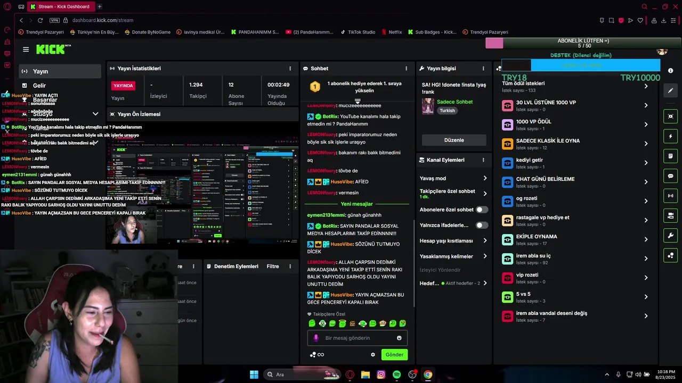The height and width of the screenshot is (383, 682).
Task: Select Yayın in the sidebar
Action: point(60,71)
